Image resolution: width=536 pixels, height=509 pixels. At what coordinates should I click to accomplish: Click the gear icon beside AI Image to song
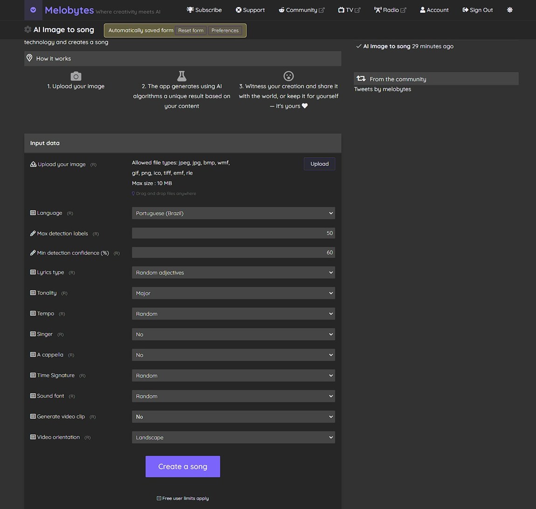click(x=28, y=30)
